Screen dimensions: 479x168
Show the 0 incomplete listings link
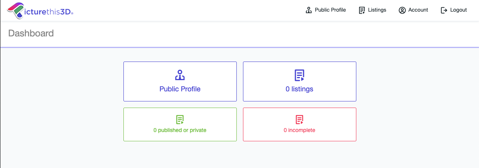(299, 130)
